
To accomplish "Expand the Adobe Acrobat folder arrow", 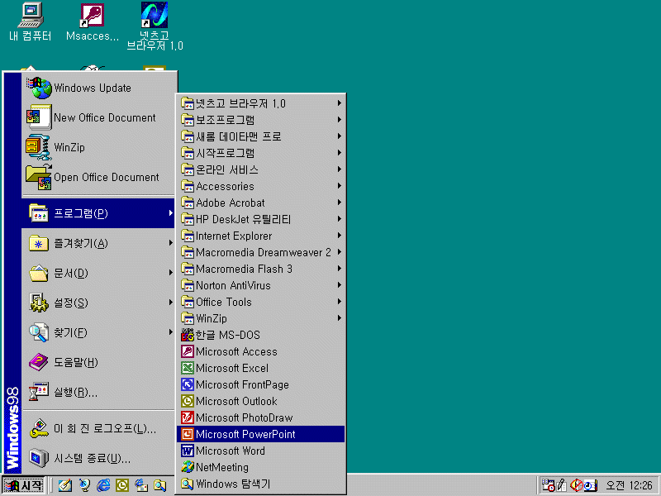I will 339,203.
